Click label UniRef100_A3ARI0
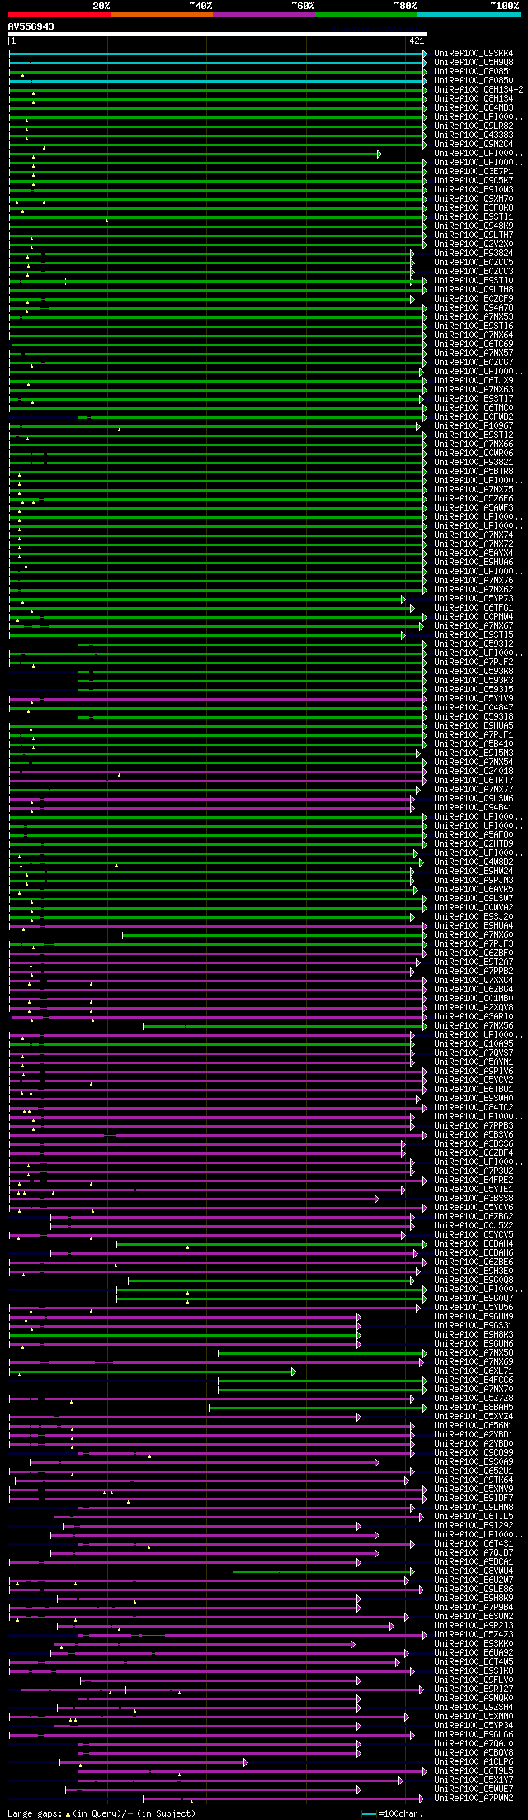Screen dimensions: 528x1820 coord(474,1016)
